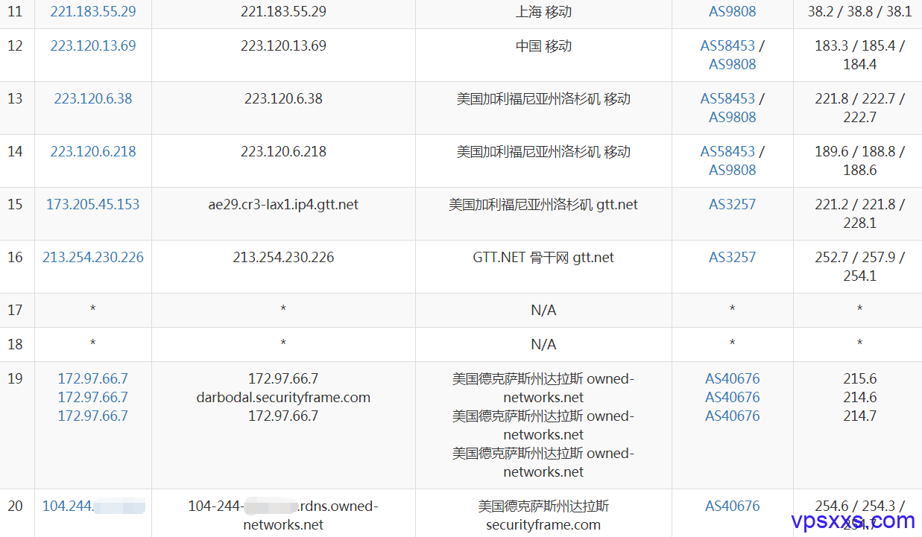Screen dimensions: 922x537
Task: Click hop number 13
Action: [15, 98]
